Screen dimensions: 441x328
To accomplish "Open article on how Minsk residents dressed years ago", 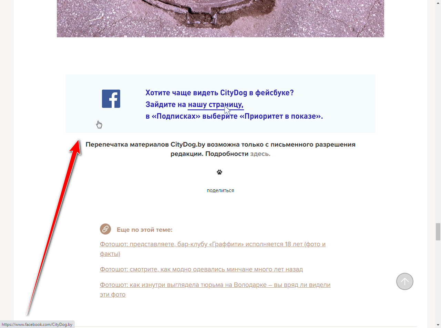I will click(201, 269).
